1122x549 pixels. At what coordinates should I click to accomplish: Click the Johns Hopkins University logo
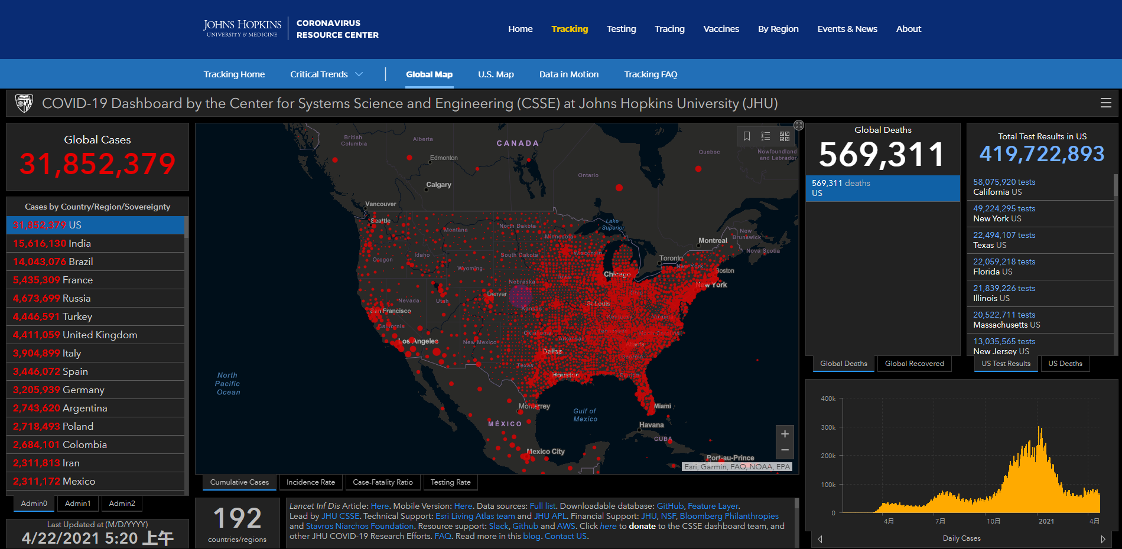(x=242, y=28)
